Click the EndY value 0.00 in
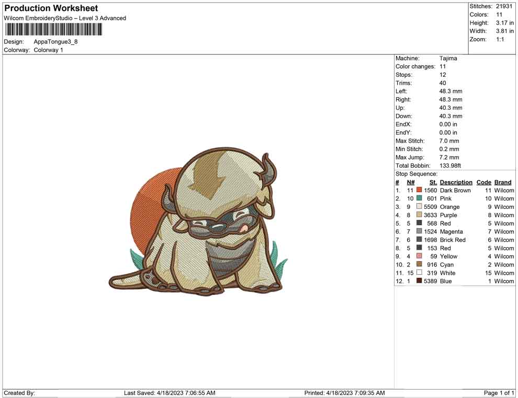518x398 pixels. [448, 133]
